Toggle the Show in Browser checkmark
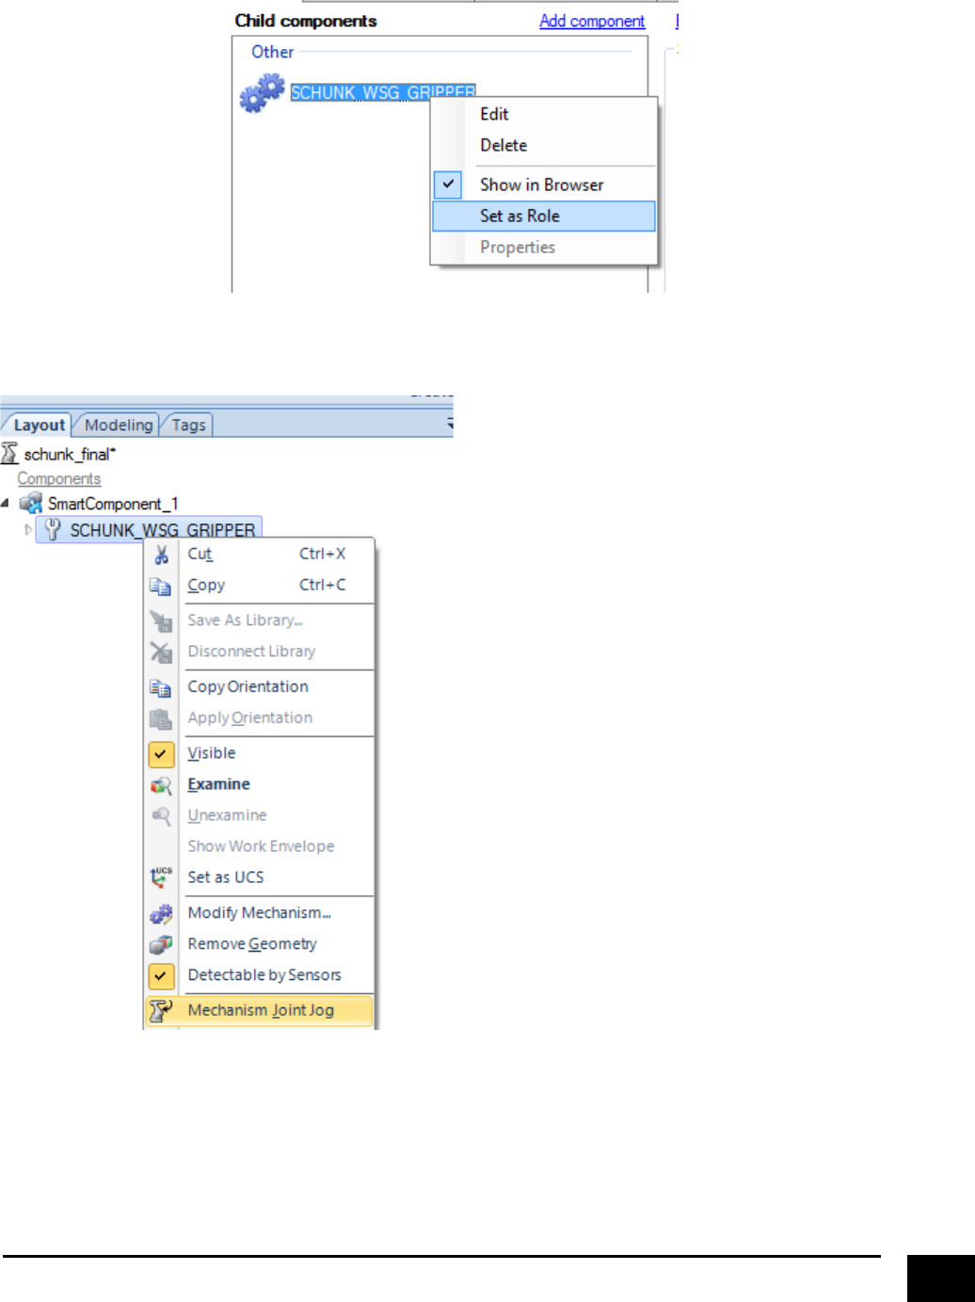Viewport: 975px width, 1302px height. click(x=448, y=185)
